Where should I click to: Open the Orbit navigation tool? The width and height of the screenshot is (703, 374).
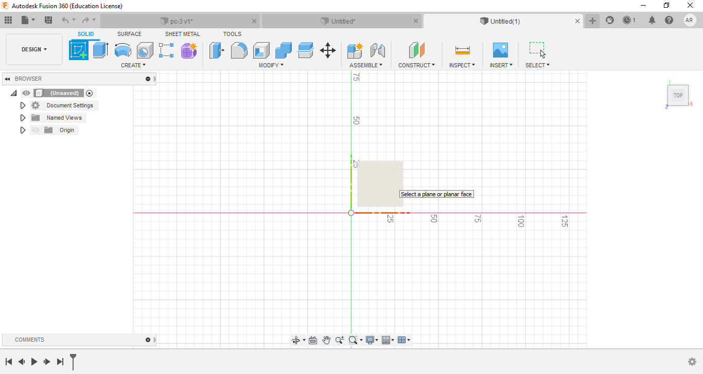(296, 340)
